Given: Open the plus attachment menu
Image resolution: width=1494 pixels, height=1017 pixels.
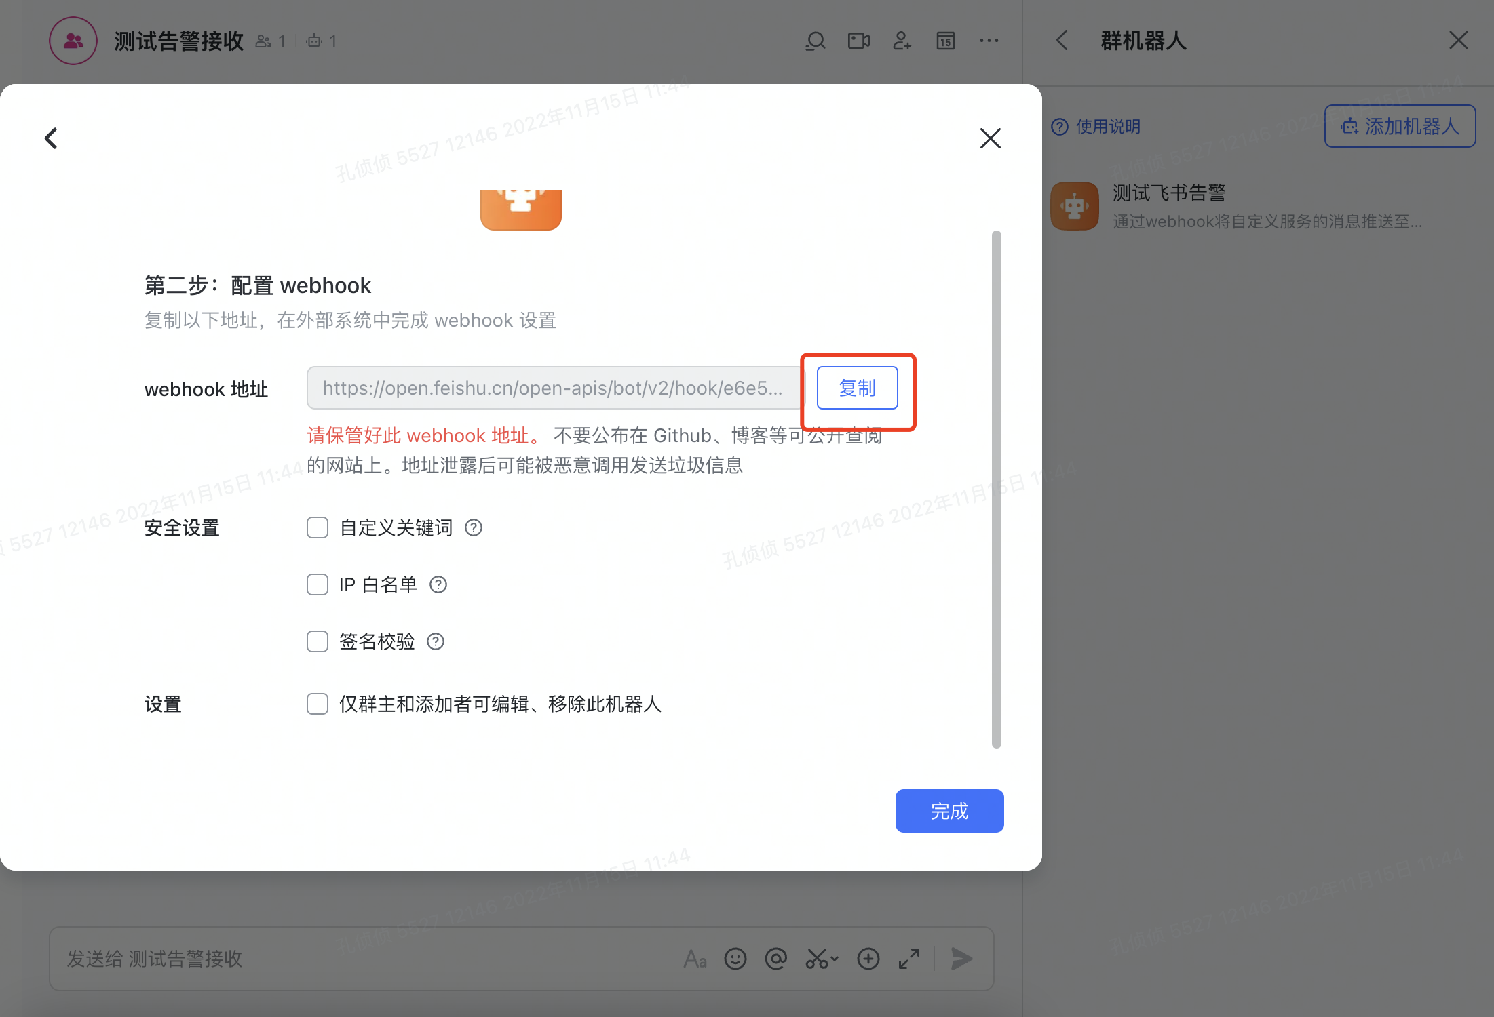Looking at the screenshot, I should pyautogui.click(x=868, y=959).
